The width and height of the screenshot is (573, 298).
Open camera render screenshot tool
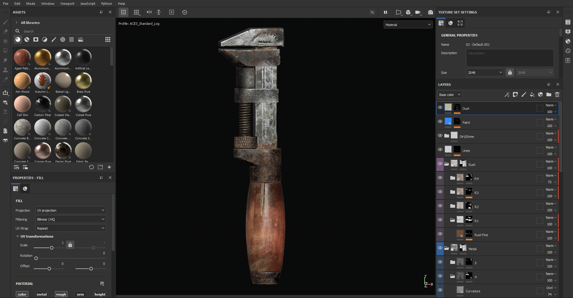(430, 12)
